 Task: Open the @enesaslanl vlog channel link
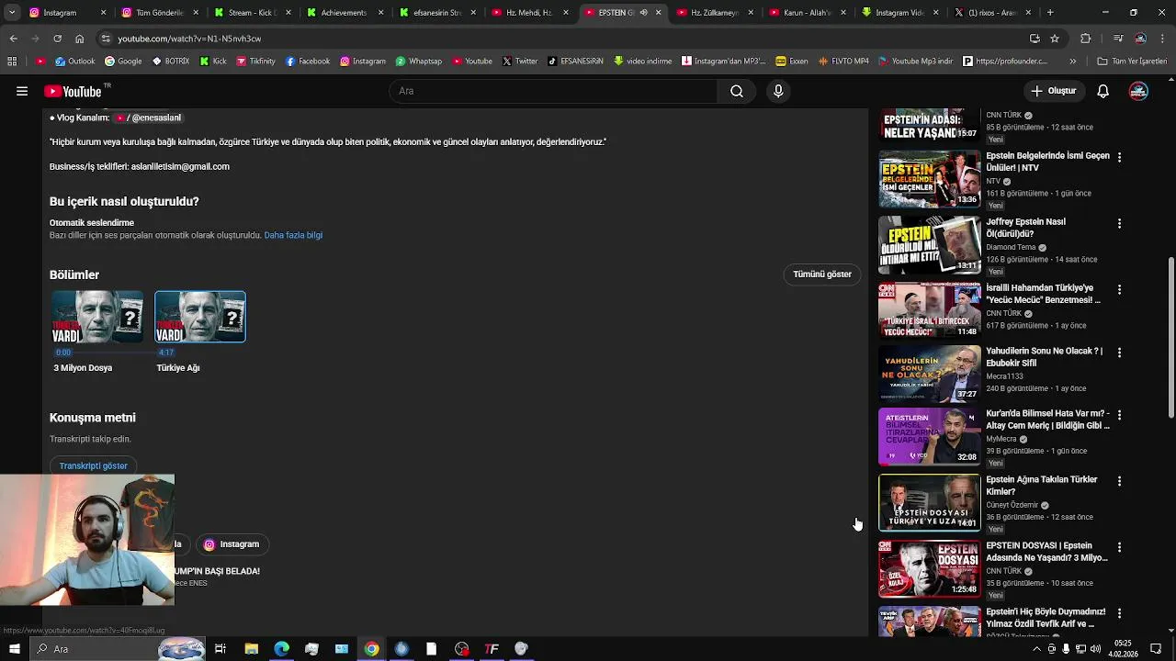point(149,118)
